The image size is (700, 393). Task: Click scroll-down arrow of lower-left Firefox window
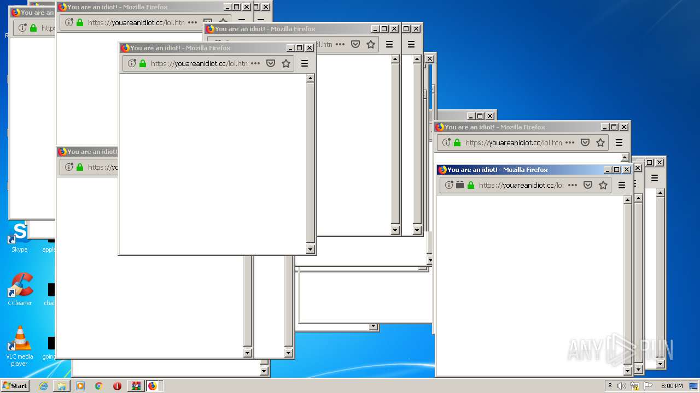point(247,353)
